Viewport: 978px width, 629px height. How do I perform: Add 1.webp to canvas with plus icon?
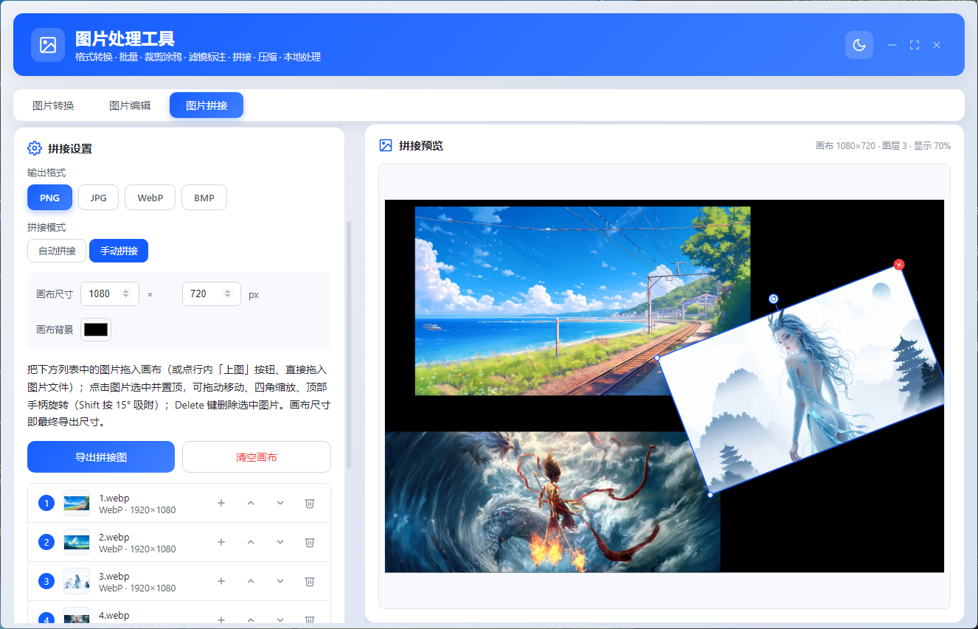(x=221, y=503)
